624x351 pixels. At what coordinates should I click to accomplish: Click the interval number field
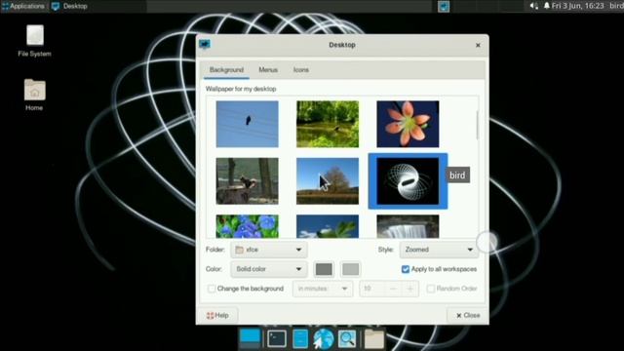coord(372,289)
